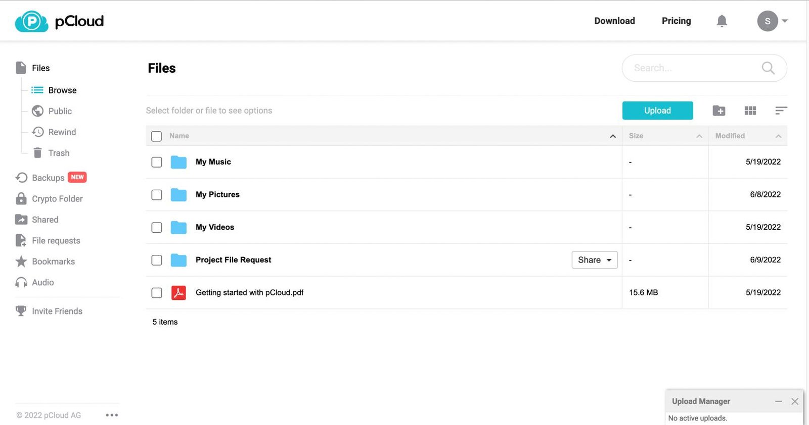Click the Upload button
The width and height of the screenshot is (809, 425).
[x=657, y=111]
